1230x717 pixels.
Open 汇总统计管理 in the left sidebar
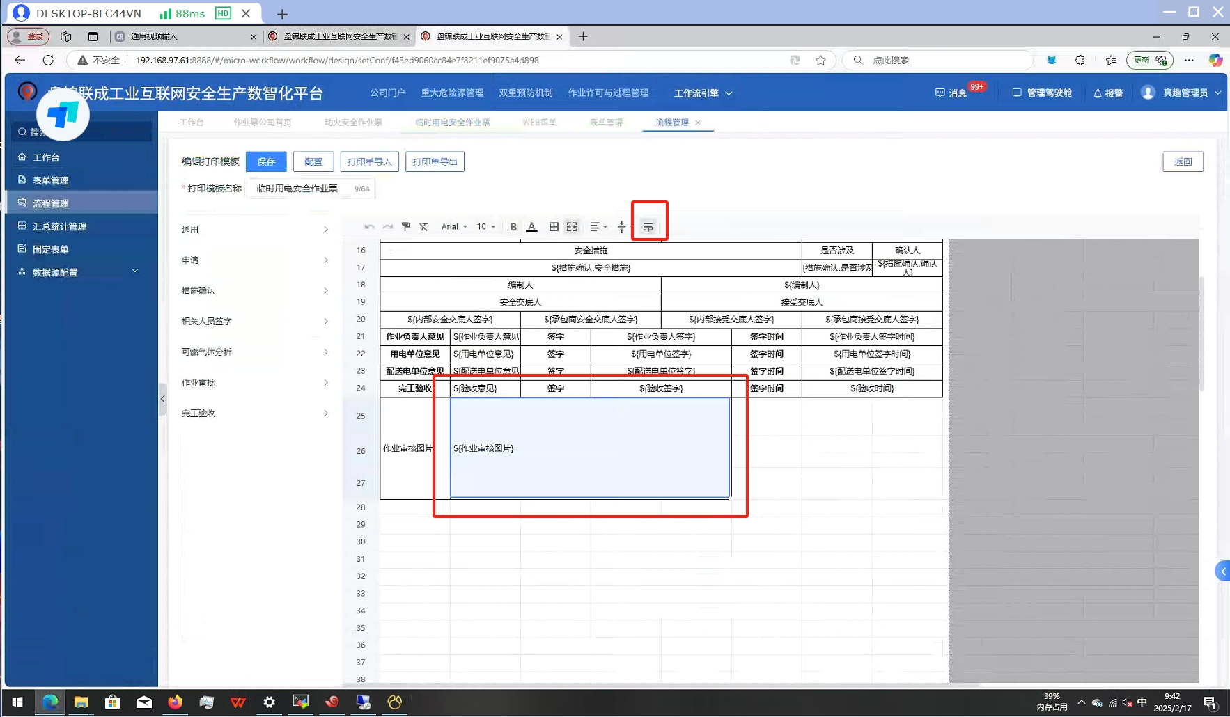[x=81, y=226]
